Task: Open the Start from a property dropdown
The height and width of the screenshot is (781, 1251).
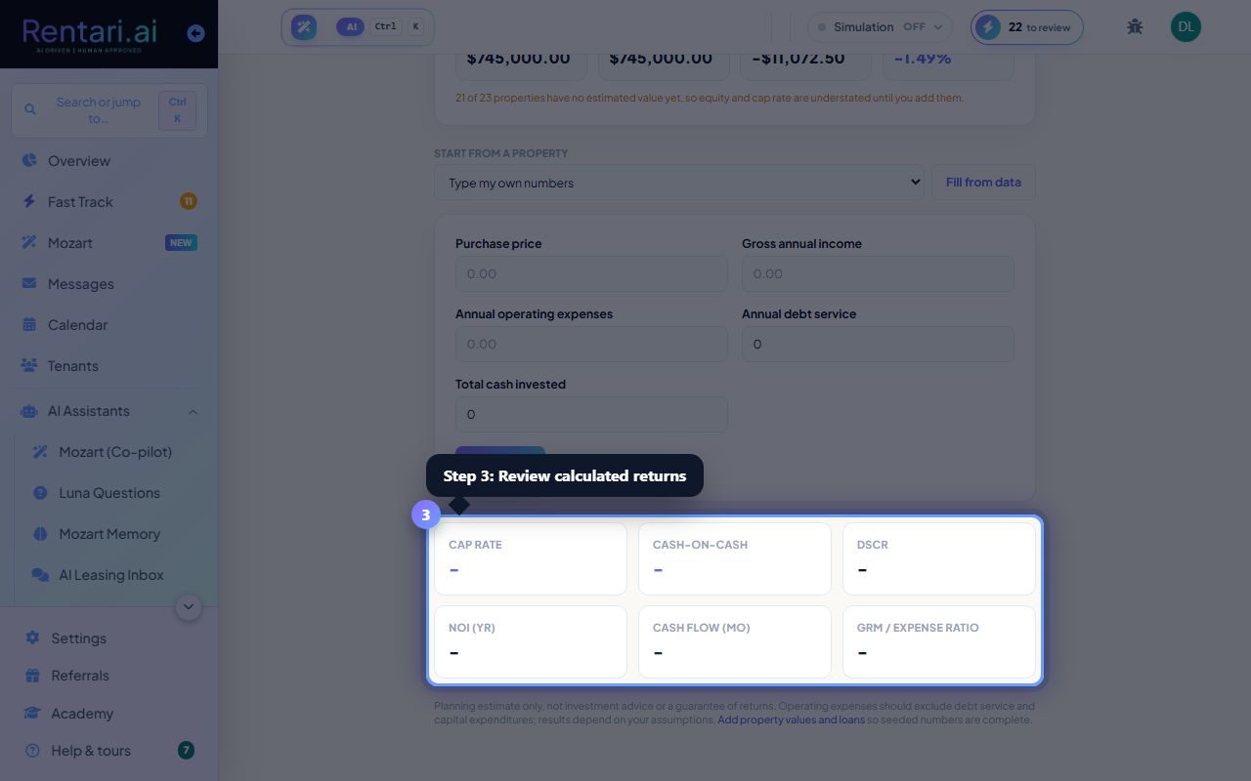Action: (x=679, y=183)
